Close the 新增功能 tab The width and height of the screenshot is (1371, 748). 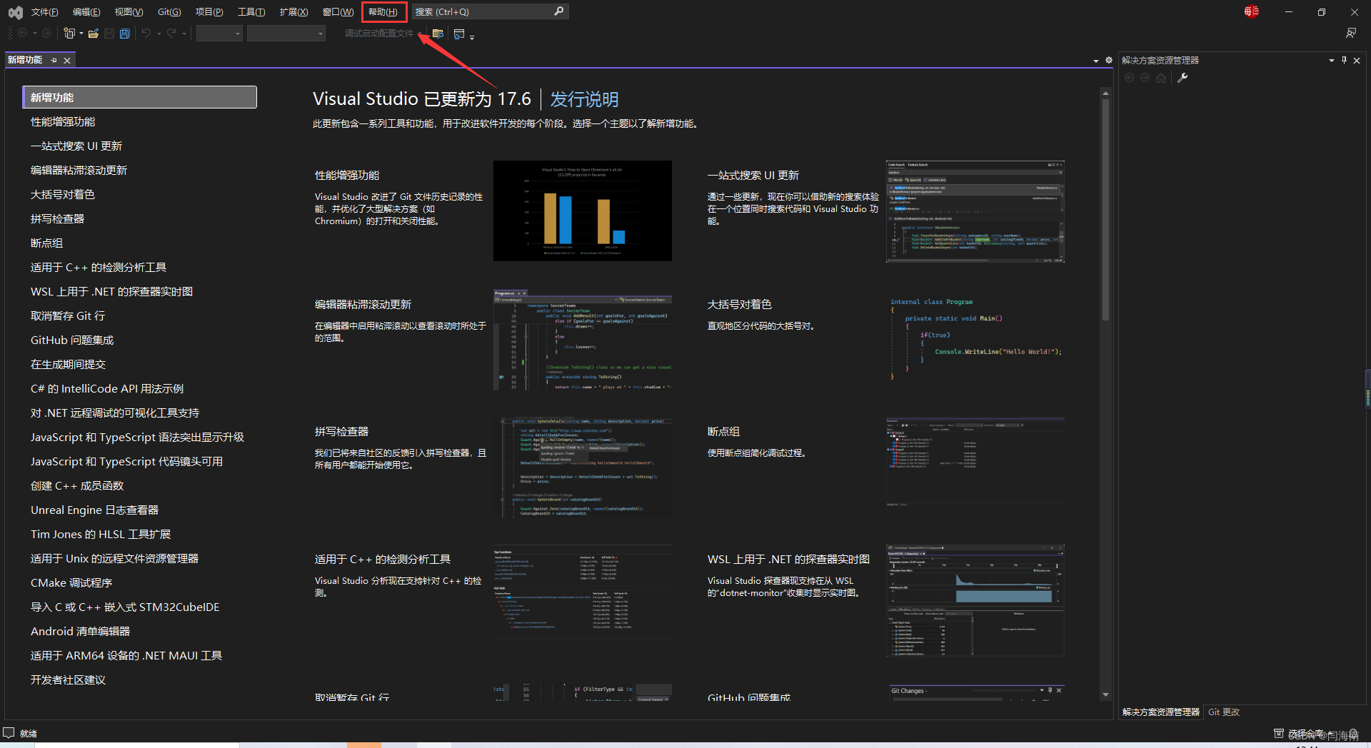click(67, 61)
